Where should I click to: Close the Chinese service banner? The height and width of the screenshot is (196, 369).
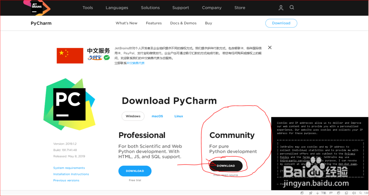tap(270, 48)
